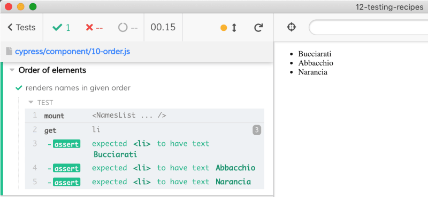Select test renders names in given order

click(78, 88)
